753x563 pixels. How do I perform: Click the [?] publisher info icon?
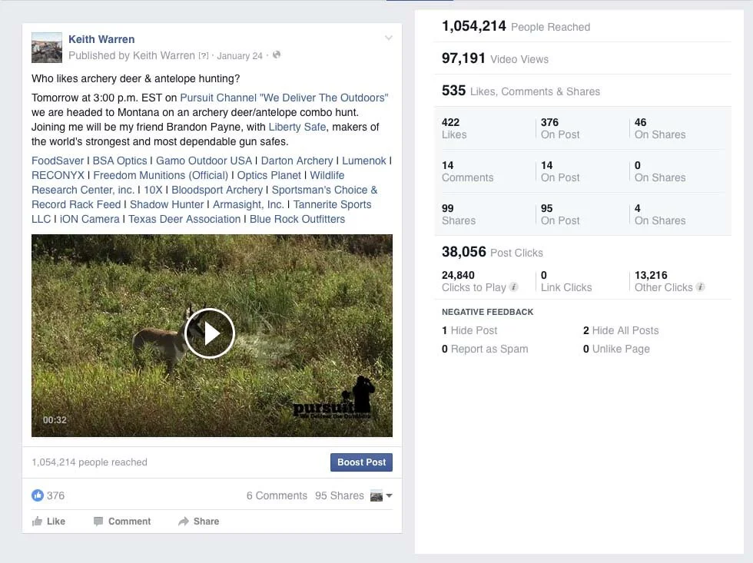pyautogui.click(x=204, y=55)
